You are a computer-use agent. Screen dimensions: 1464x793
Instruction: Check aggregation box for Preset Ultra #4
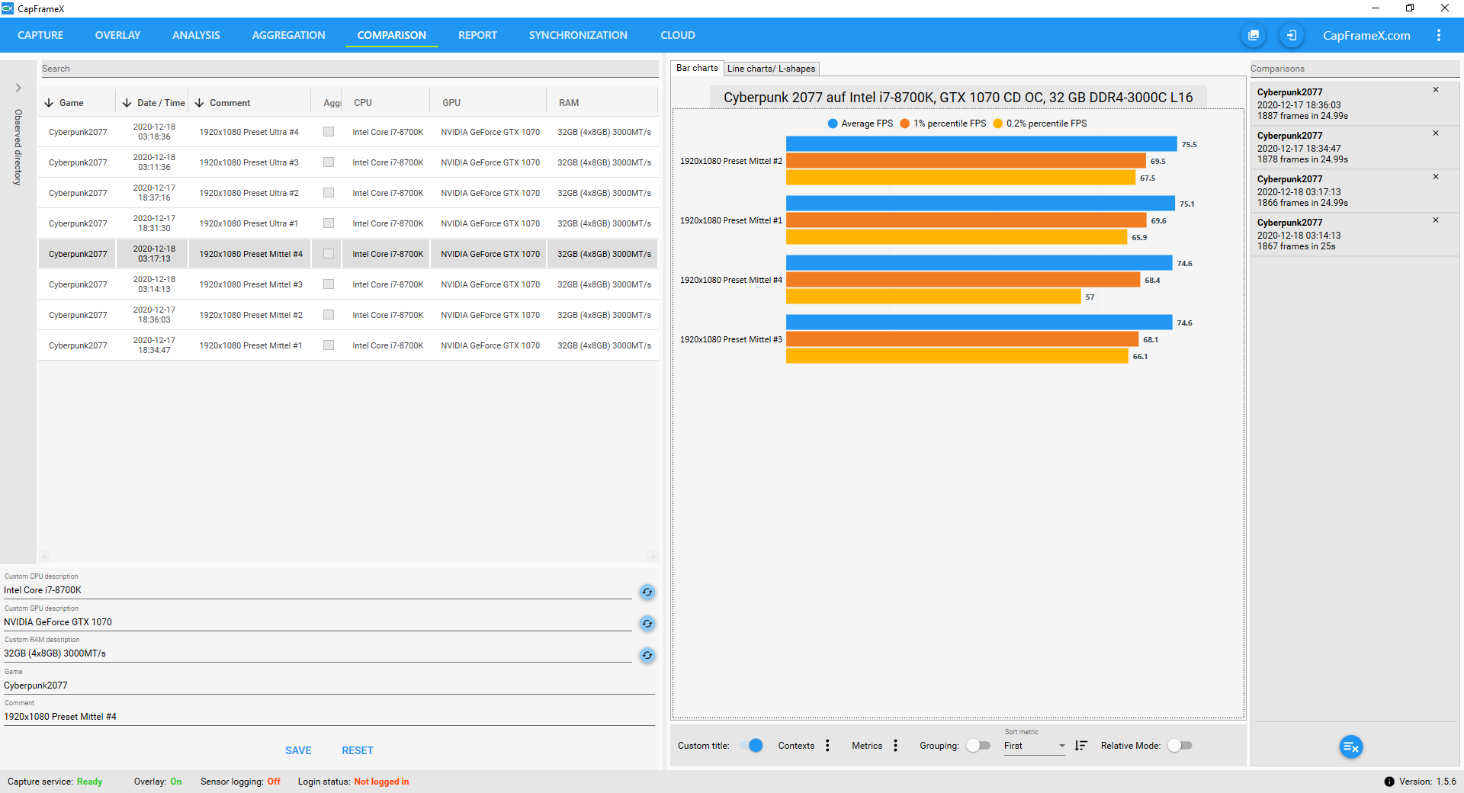[329, 132]
